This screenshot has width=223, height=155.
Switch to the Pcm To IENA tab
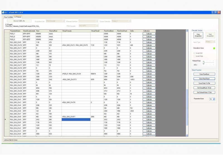click(x=9, y=17)
